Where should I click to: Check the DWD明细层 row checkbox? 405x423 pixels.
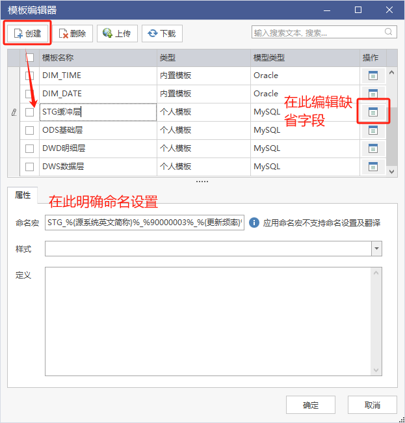click(x=30, y=148)
